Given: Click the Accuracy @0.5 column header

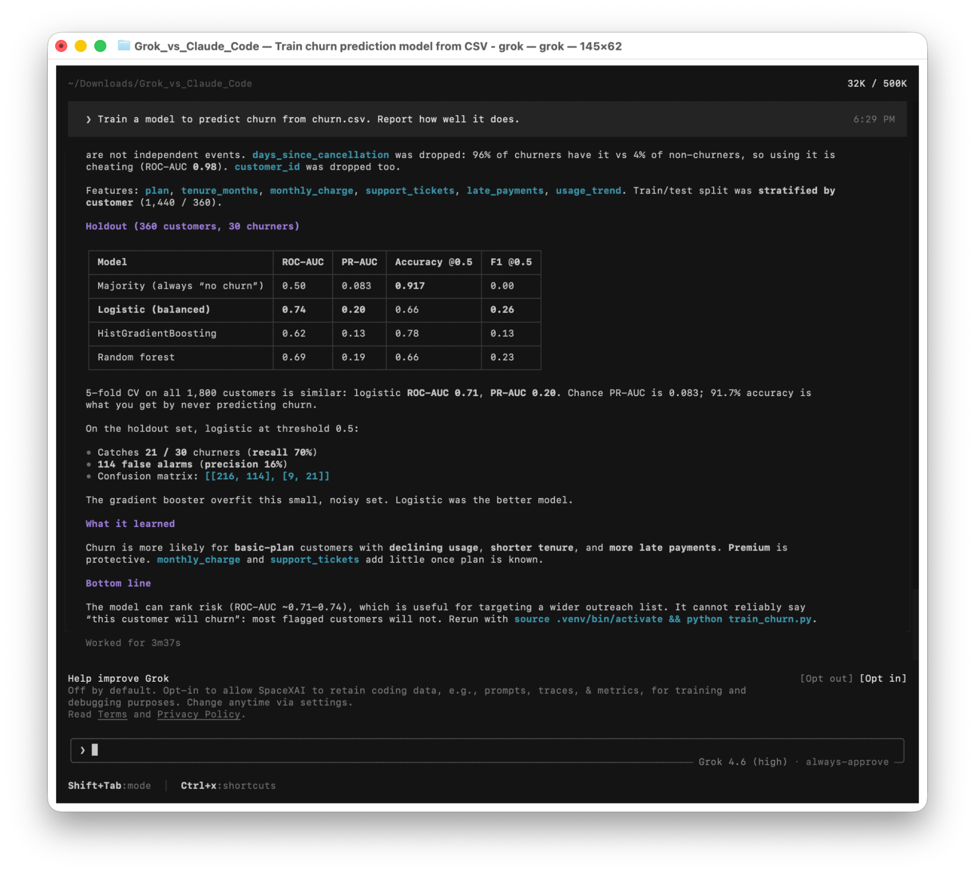Looking at the screenshot, I should coord(434,262).
